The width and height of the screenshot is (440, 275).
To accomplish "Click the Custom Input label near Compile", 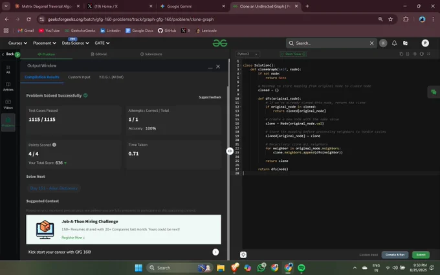I will (368, 255).
